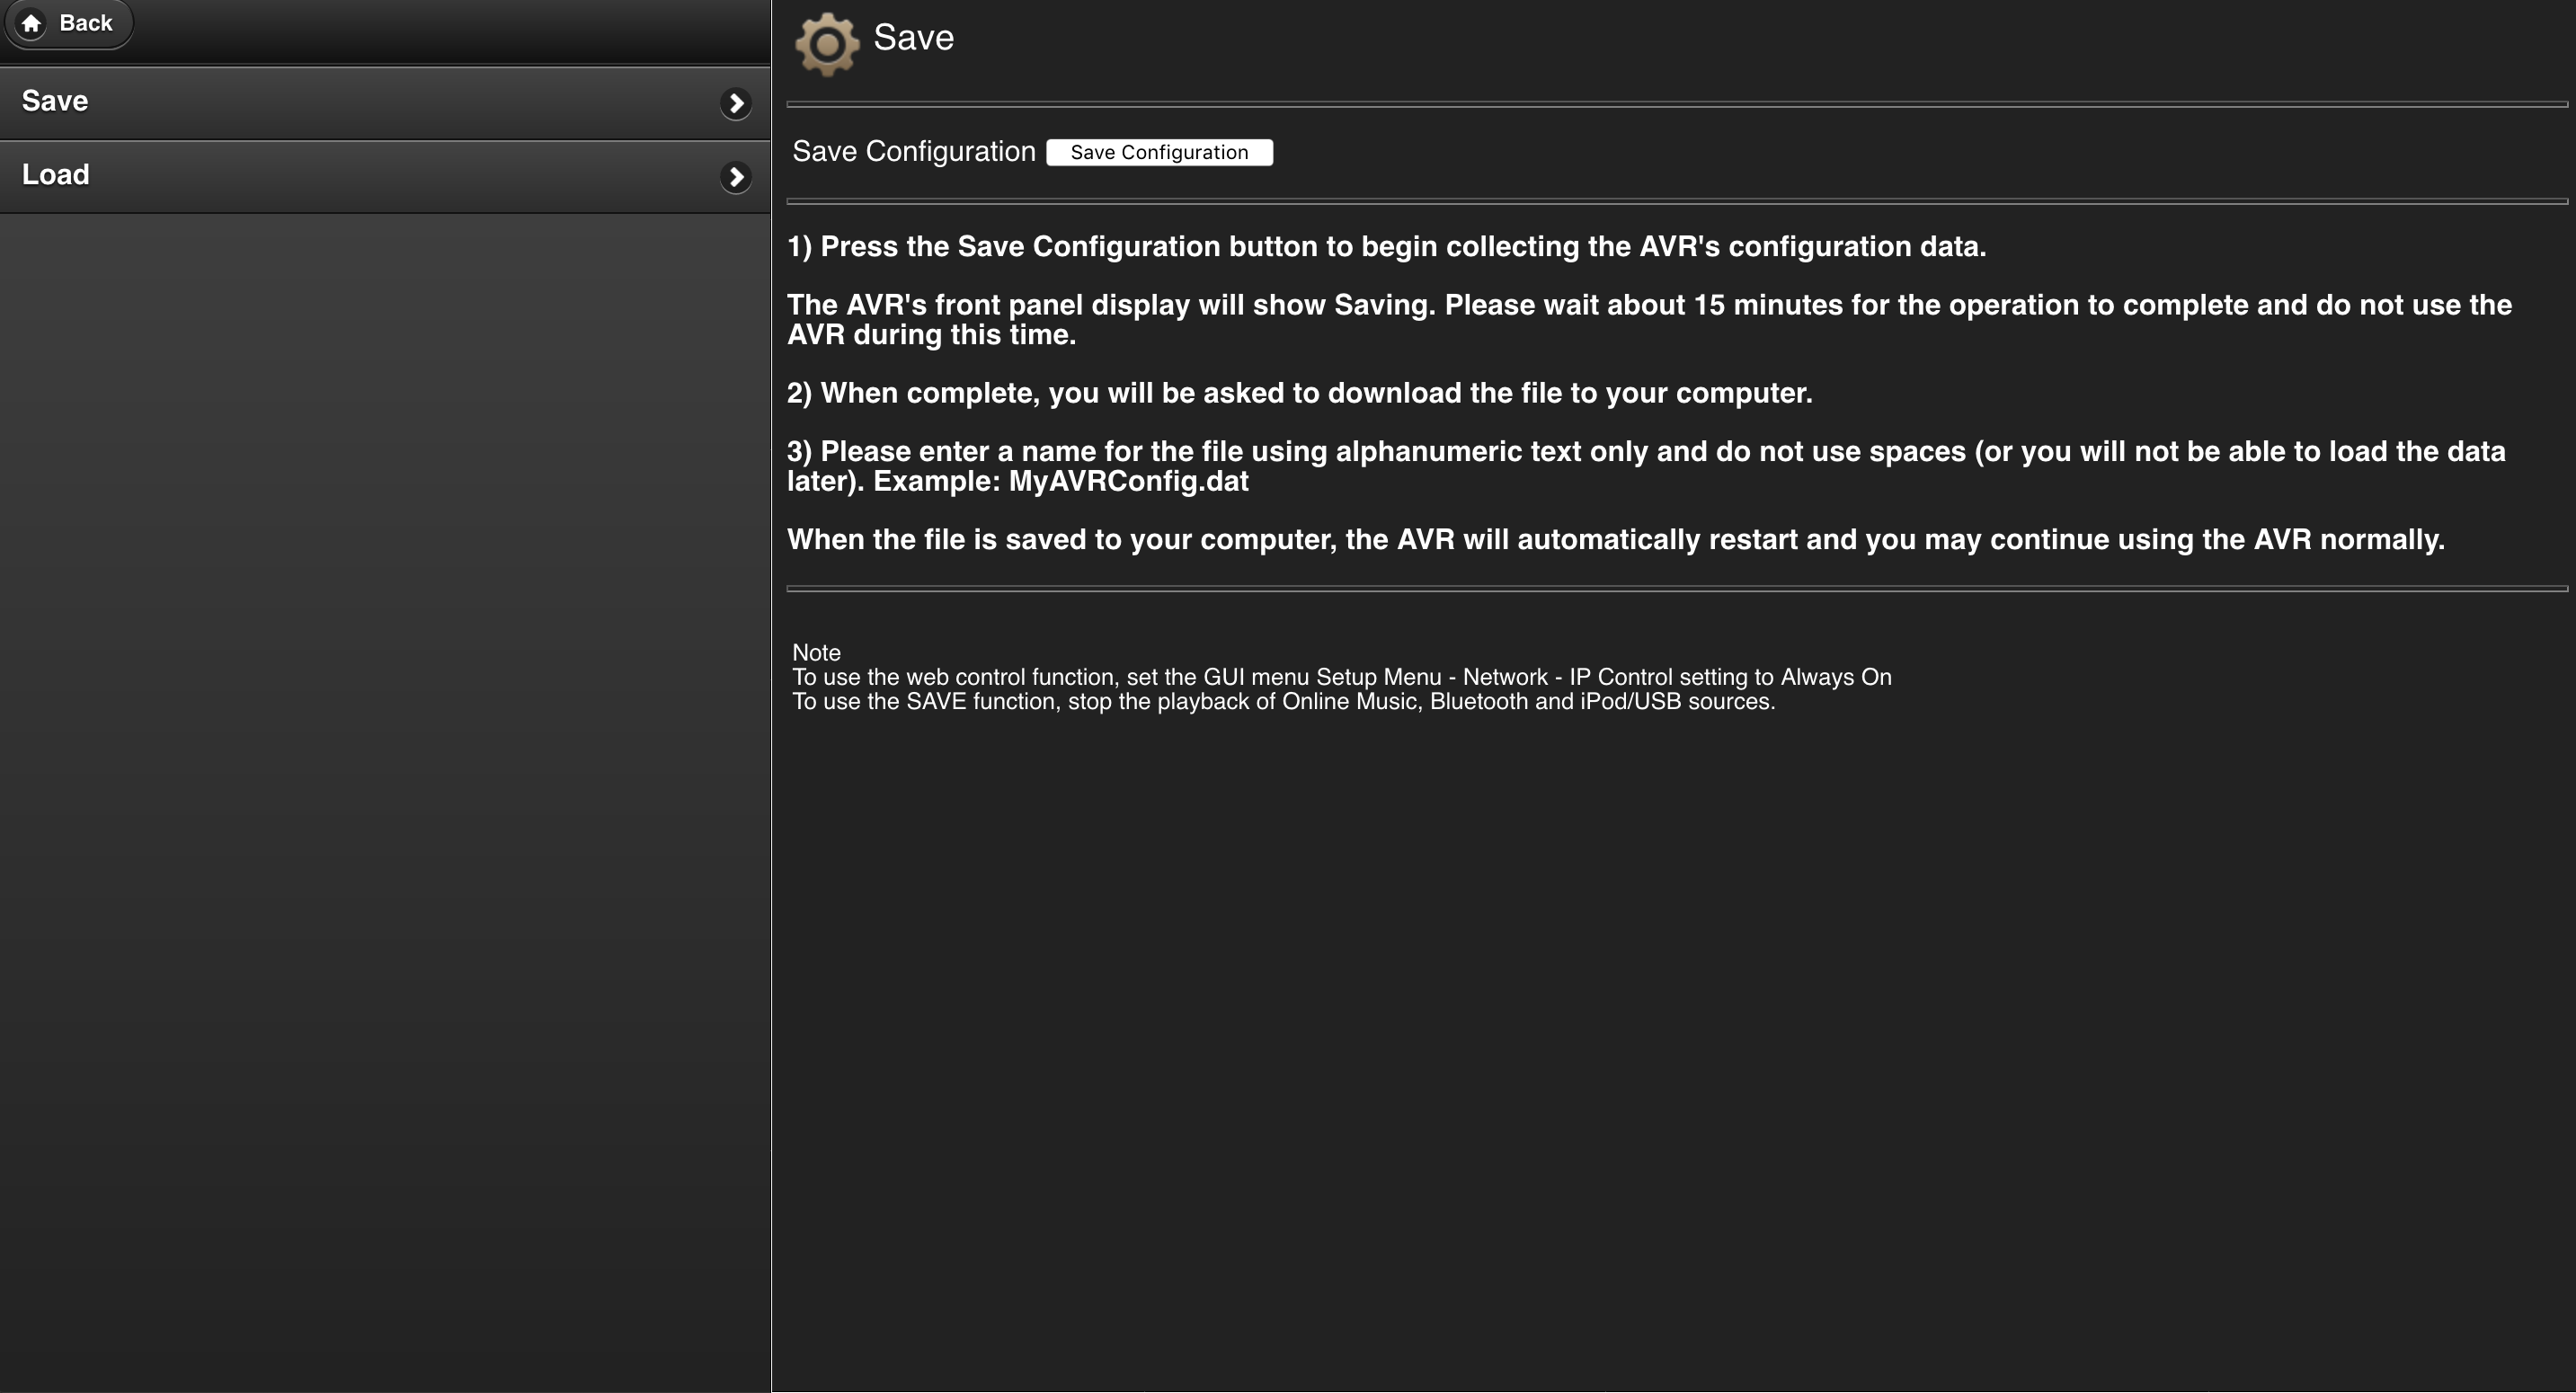2576x1393 pixels.
Task: Click step 1 instruction about pressing Save Configuration
Action: [1386, 247]
